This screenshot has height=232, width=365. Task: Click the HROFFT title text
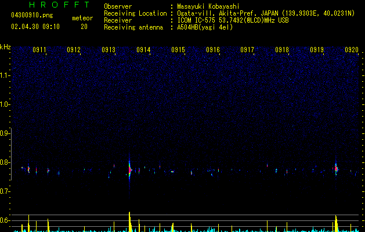point(60,5)
